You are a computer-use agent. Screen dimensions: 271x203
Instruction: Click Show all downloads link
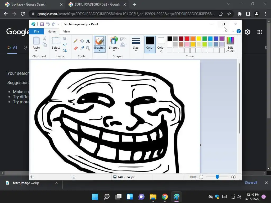(251, 183)
